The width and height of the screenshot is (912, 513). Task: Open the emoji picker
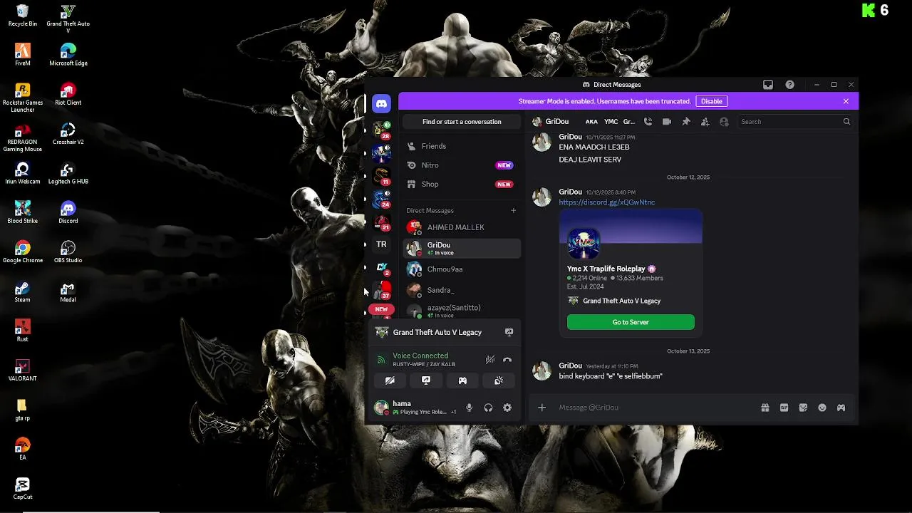pyautogui.click(x=822, y=408)
